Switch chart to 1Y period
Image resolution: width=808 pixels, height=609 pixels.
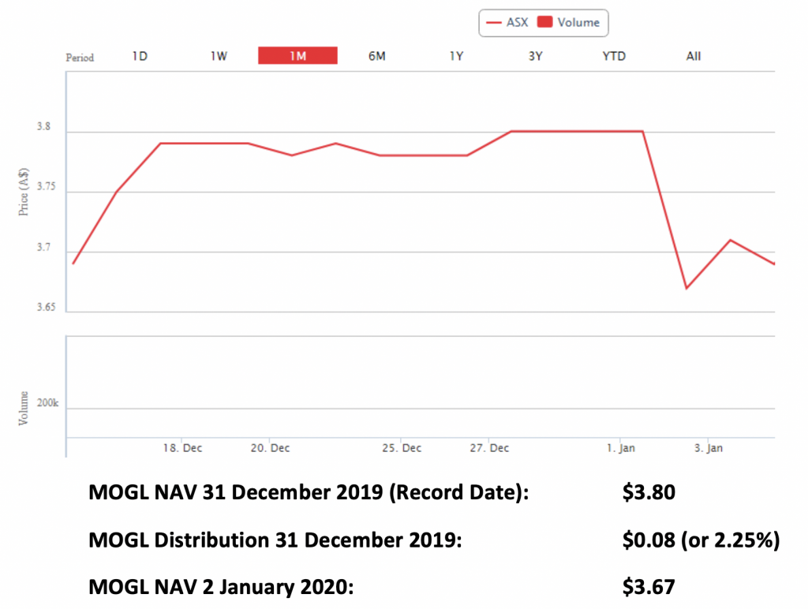(x=456, y=56)
